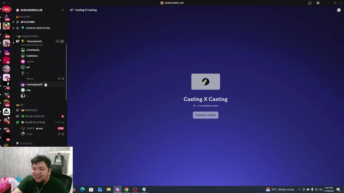The width and height of the screenshot is (344, 193).
Task: Click the Tournament user count 09 06
Action: pos(60,41)
